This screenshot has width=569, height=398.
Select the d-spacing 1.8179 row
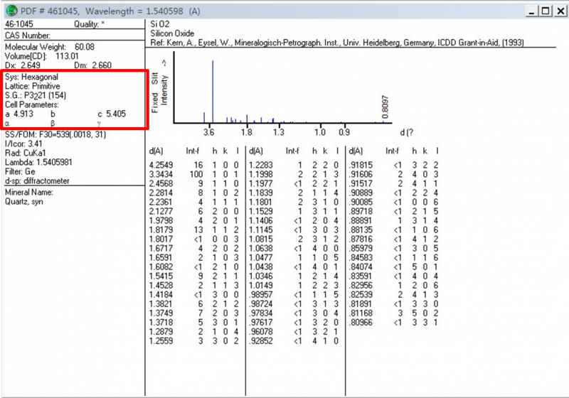pos(193,230)
